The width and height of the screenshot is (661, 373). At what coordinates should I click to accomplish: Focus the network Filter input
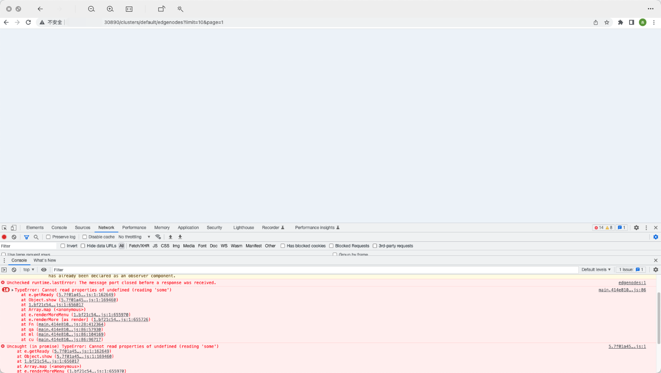pos(28,246)
